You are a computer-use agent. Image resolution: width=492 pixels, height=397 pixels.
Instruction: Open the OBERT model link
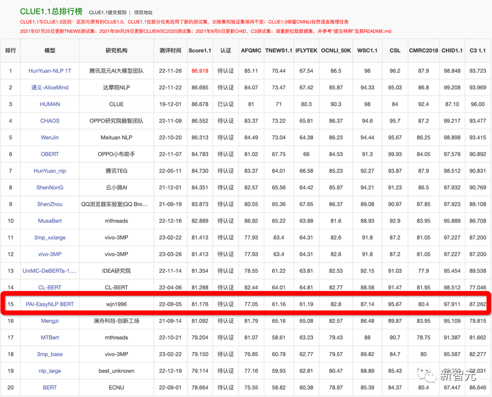click(x=49, y=154)
